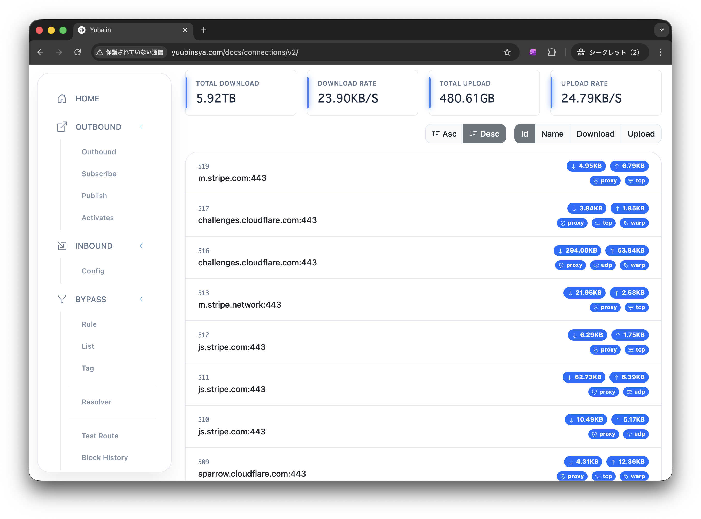Open connection 513 m.stripe.network:443 row
The height and width of the screenshot is (519, 701).
423,300
